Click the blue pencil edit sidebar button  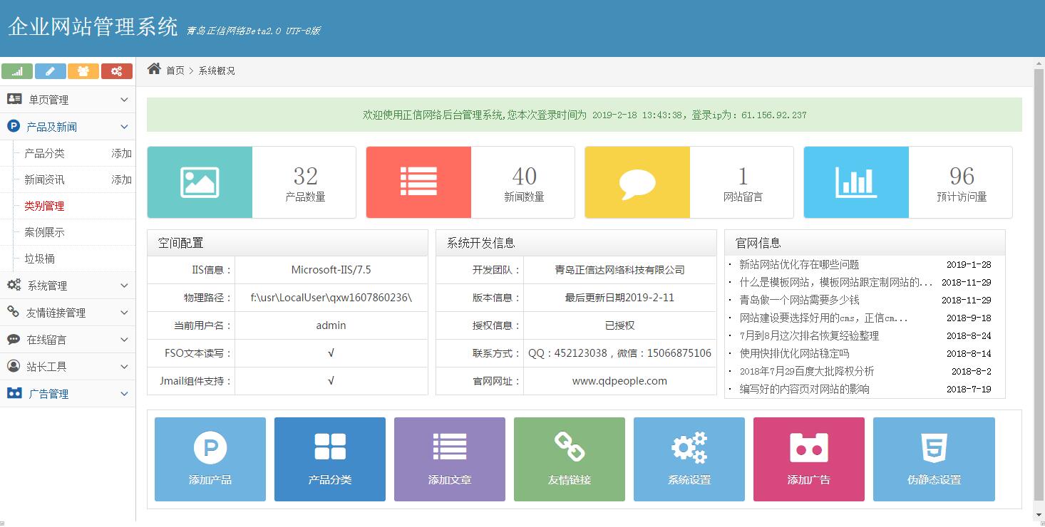pyautogui.click(x=51, y=71)
